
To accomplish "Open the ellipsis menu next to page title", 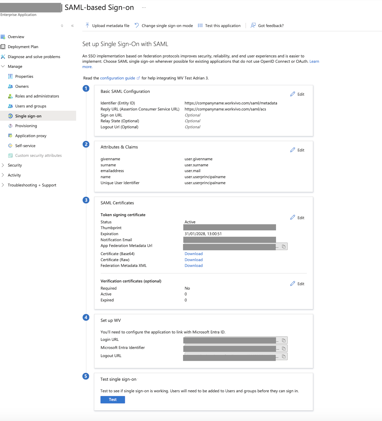I will tap(144, 8).
